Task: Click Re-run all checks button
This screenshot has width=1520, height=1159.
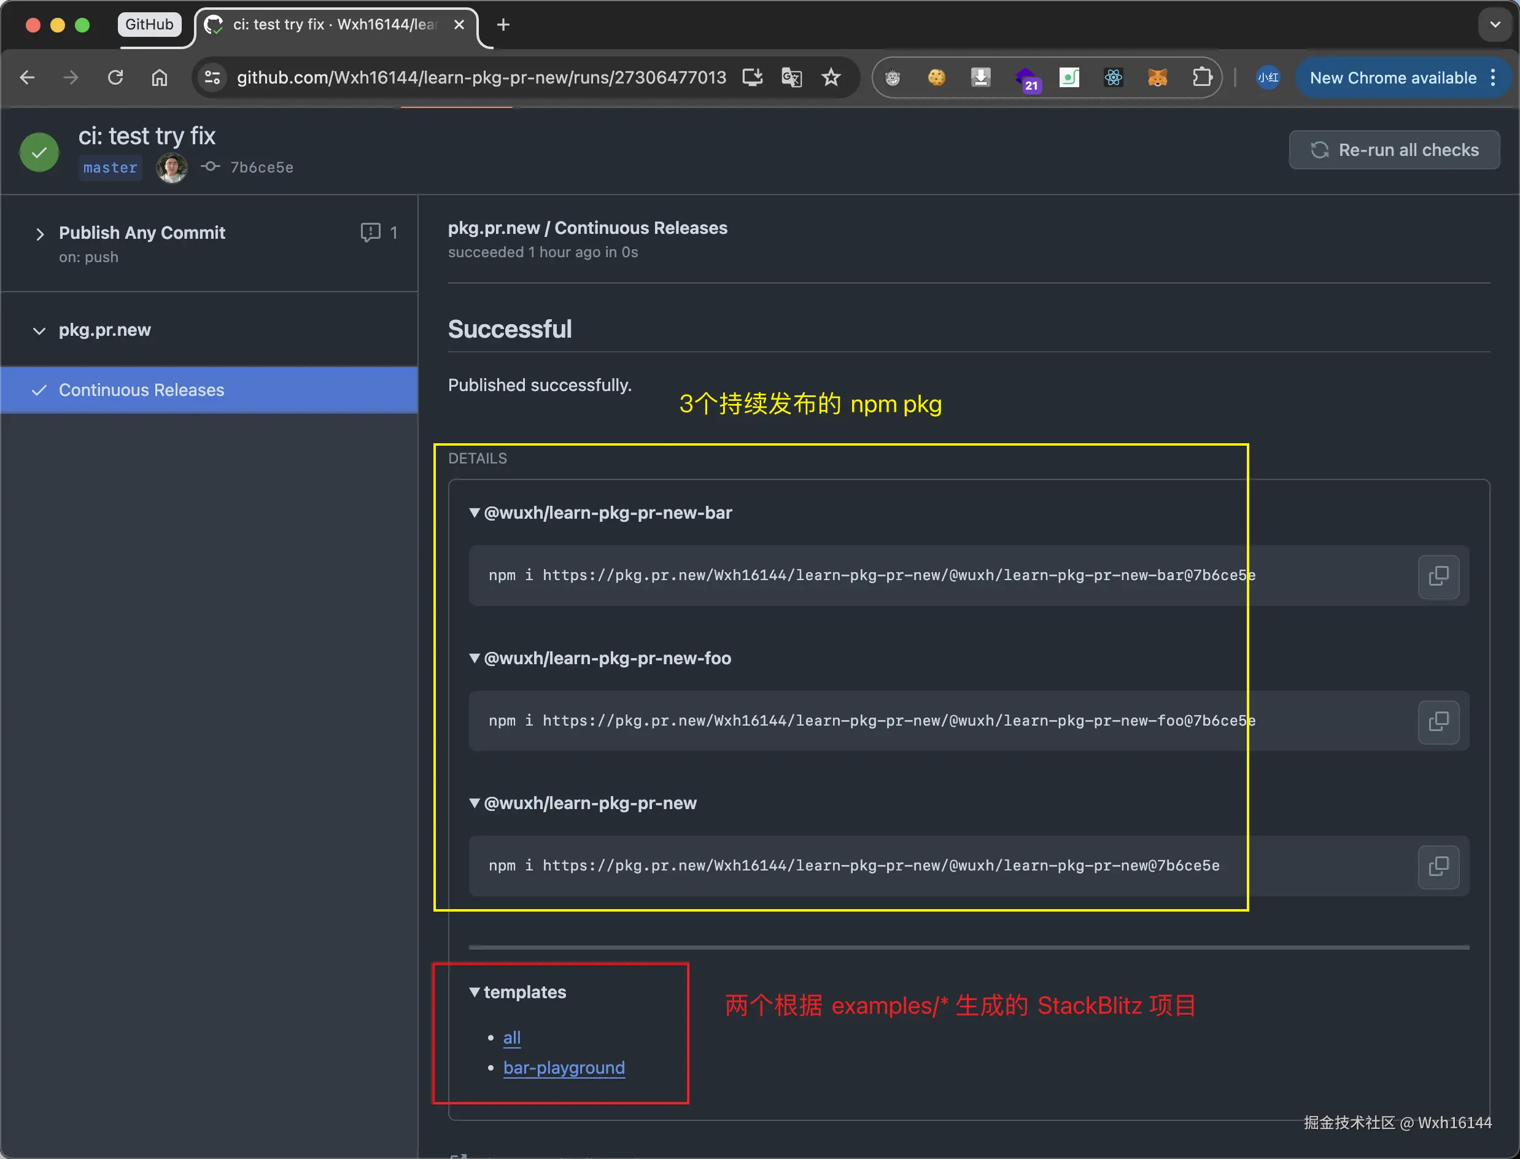Action: (x=1394, y=150)
